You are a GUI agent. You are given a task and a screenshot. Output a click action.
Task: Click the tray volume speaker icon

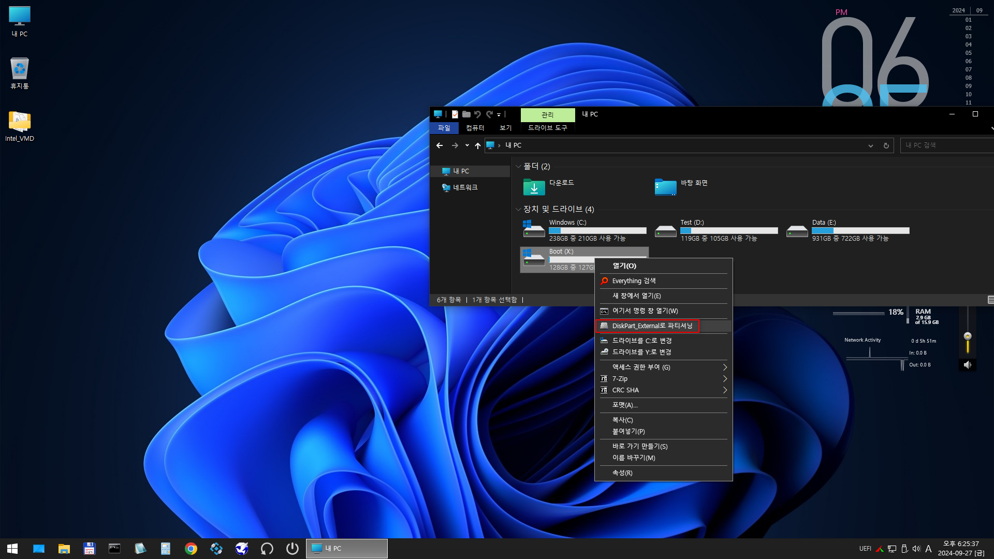pyautogui.click(x=916, y=549)
